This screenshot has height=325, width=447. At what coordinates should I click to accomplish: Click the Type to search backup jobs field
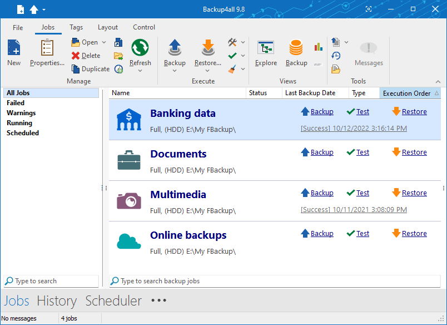[275, 281]
